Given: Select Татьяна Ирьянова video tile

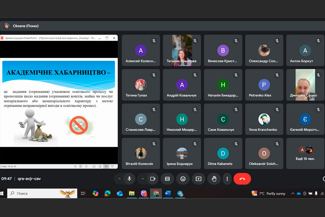Looking at the screenshot, I should click(x=182, y=51).
